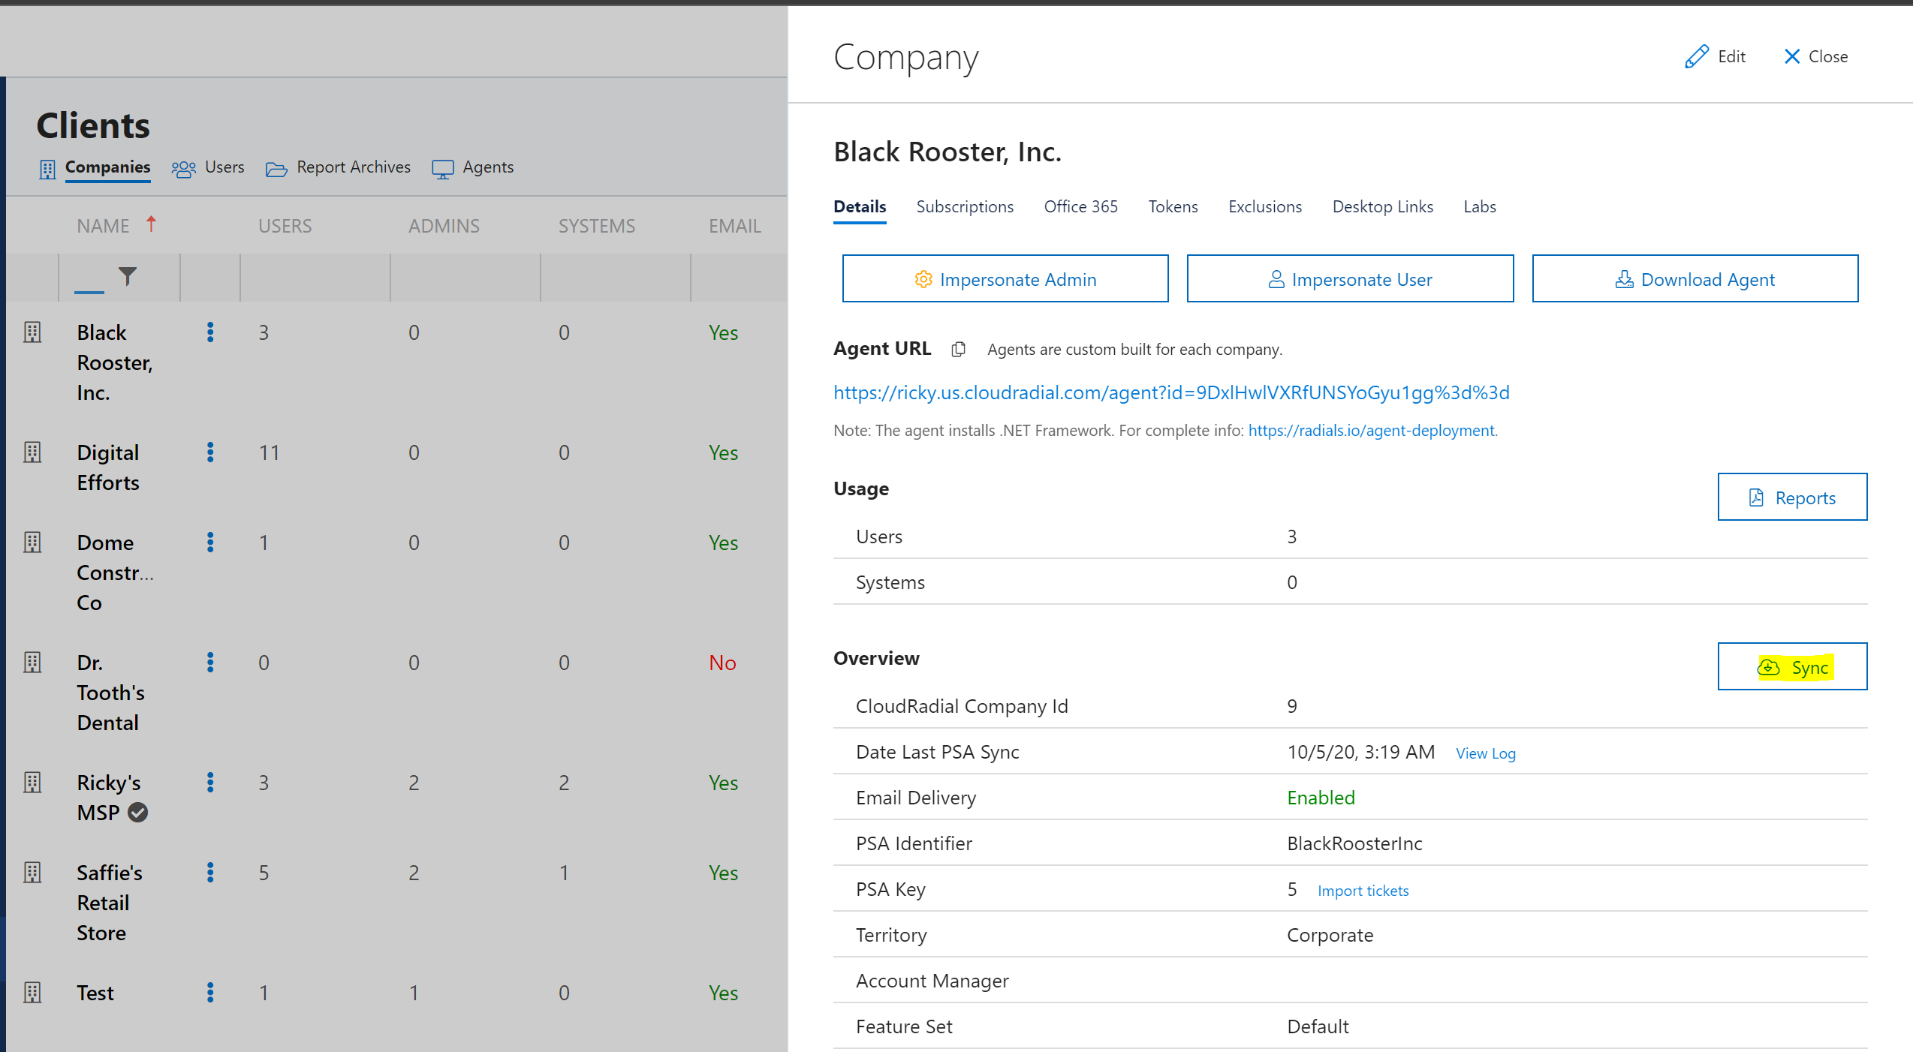The width and height of the screenshot is (1913, 1052).
Task: Go to the Agents tab
Action: pyautogui.click(x=473, y=167)
